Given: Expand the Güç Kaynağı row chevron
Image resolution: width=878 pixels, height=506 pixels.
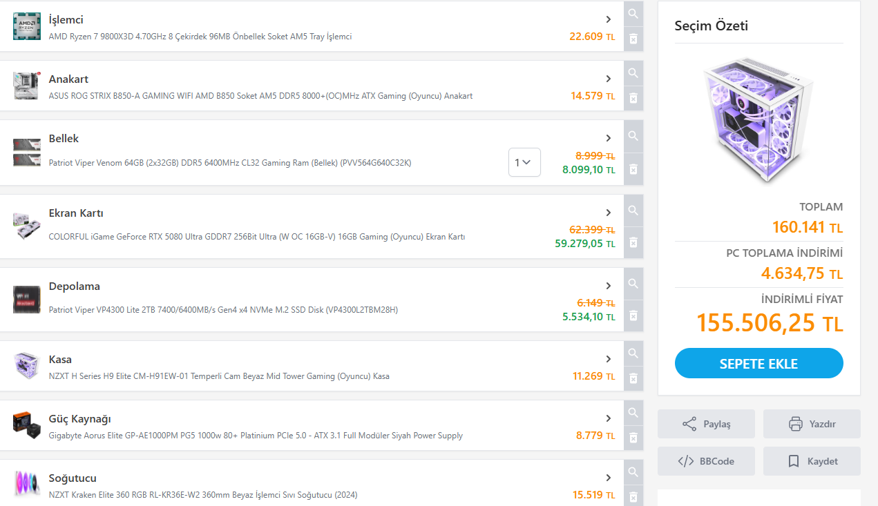Looking at the screenshot, I should [609, 418].
